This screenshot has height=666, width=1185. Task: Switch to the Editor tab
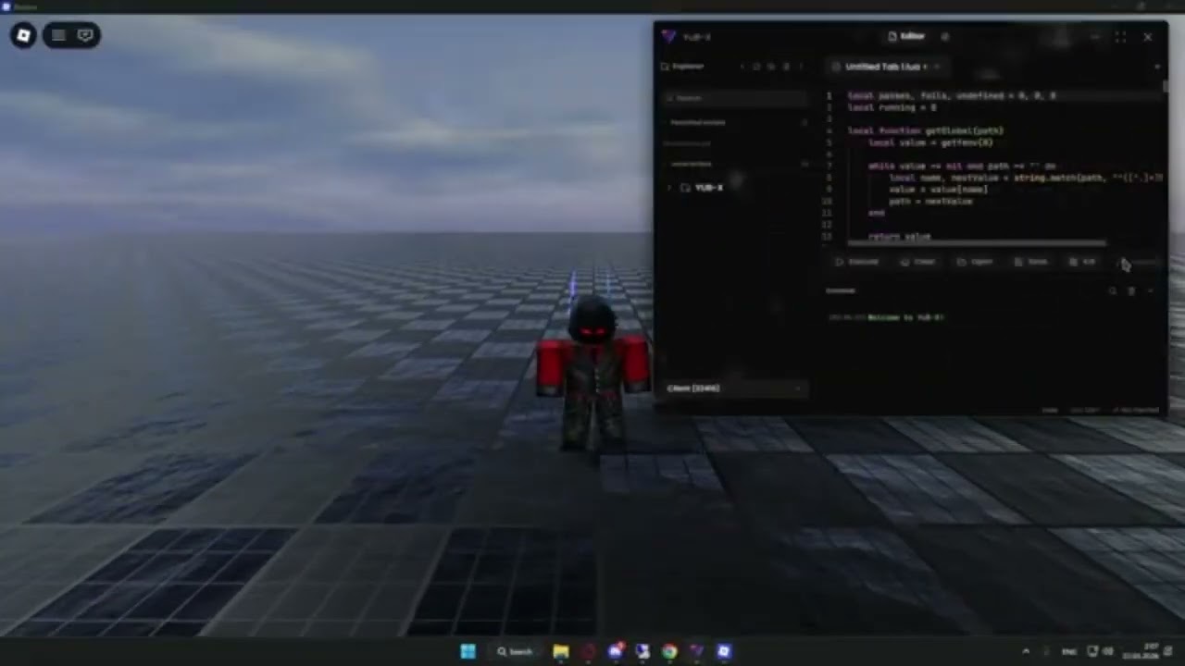pos(905,36)
